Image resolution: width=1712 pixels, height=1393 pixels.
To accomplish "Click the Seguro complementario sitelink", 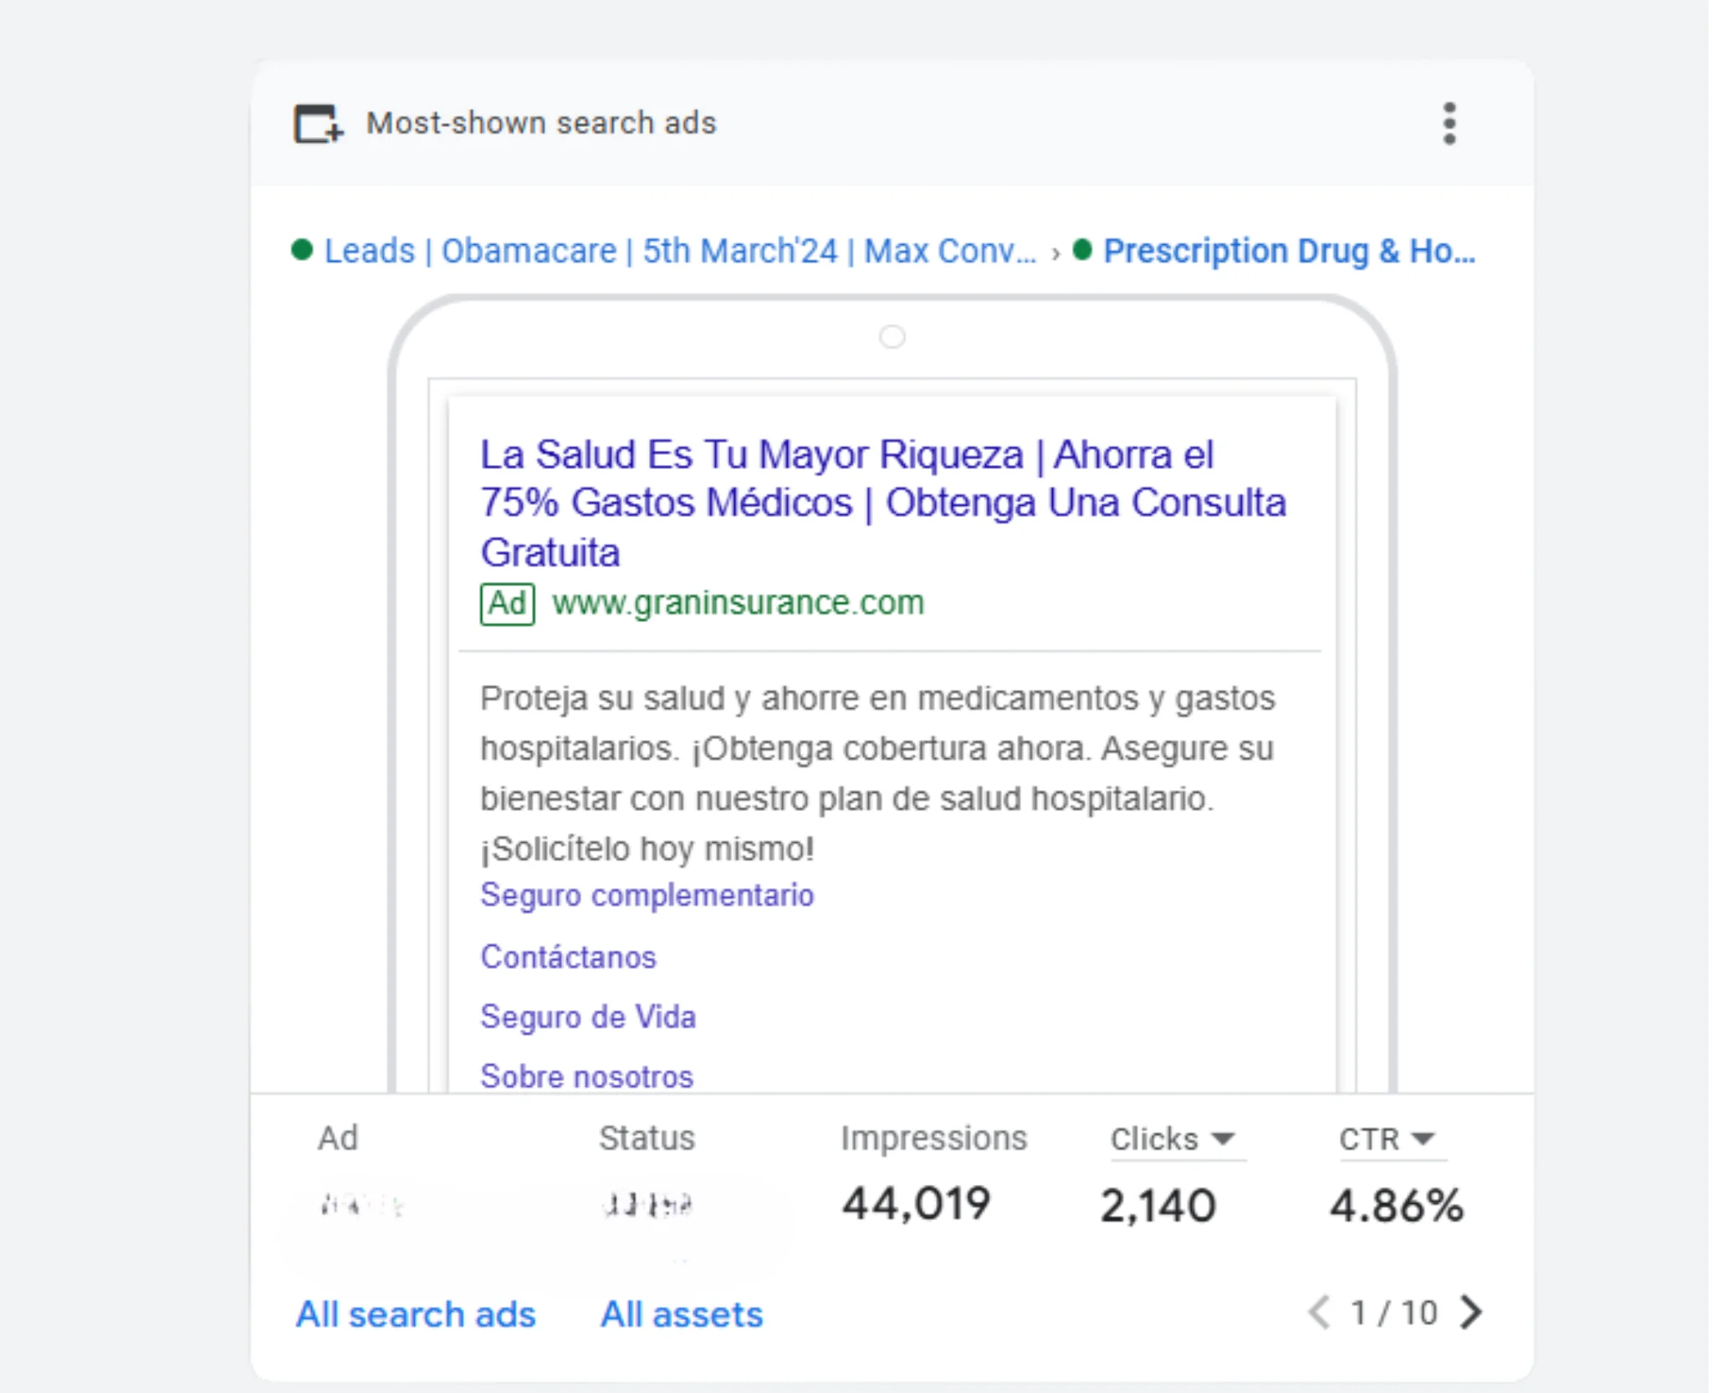I will click(x=646, y=895).
